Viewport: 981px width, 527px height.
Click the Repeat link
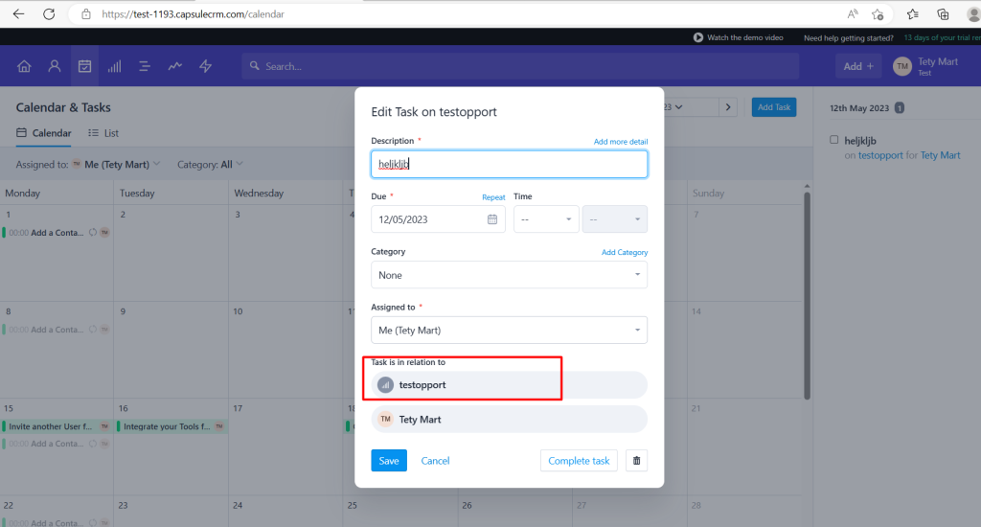(493, 197)
